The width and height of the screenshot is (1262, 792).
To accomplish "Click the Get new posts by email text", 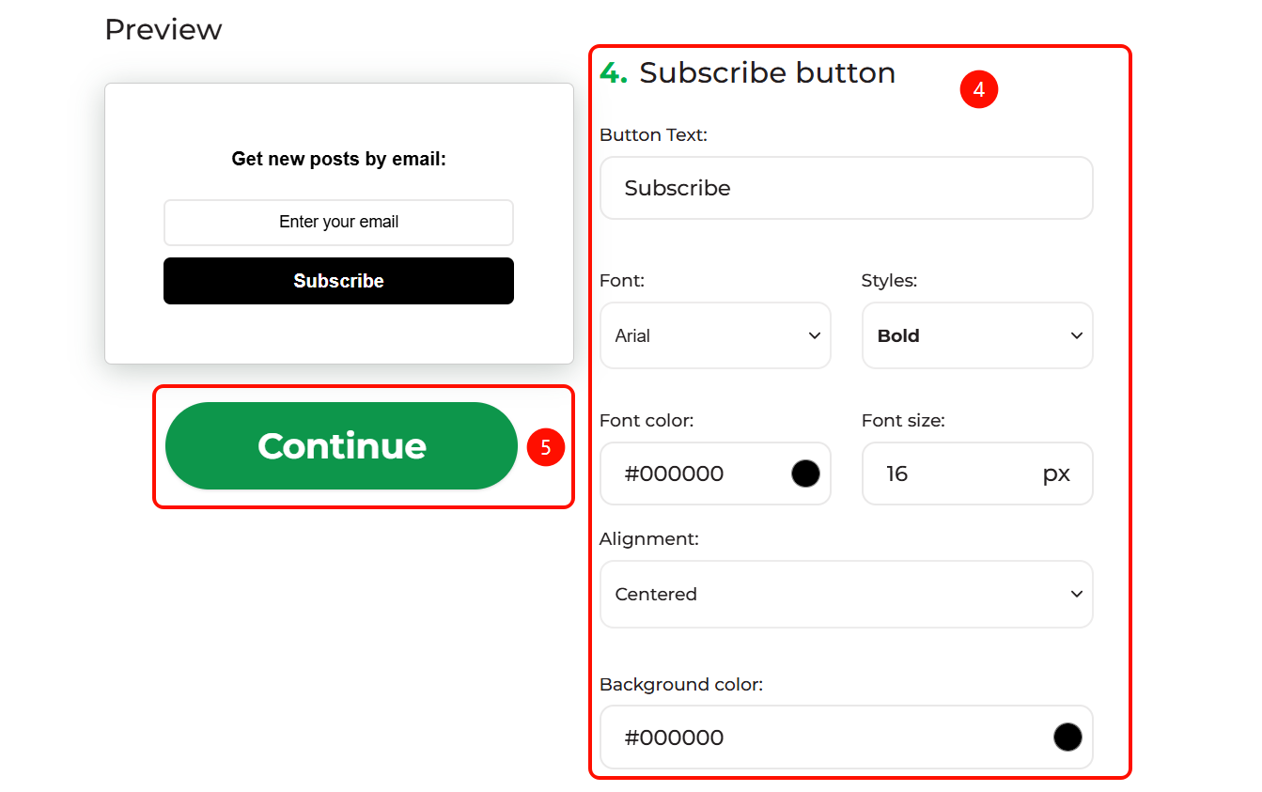I will 338,159.
